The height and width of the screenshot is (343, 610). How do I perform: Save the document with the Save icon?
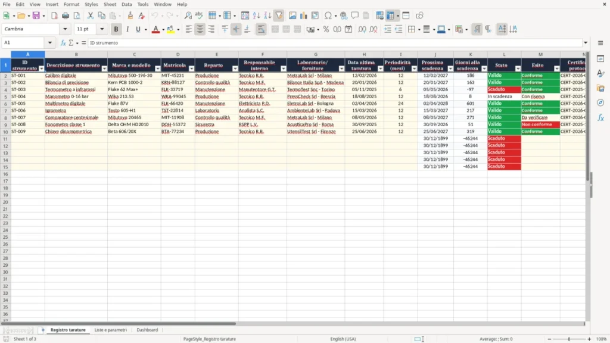pos(36,15)
